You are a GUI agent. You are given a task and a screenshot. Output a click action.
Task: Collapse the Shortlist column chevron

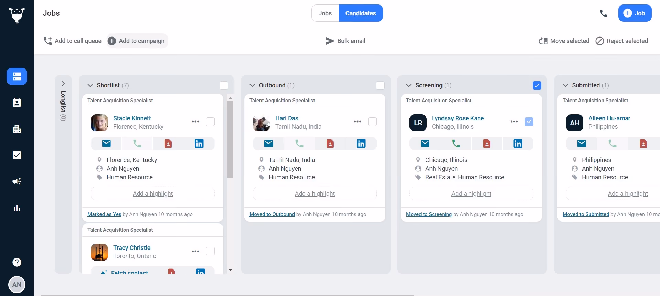90,85
